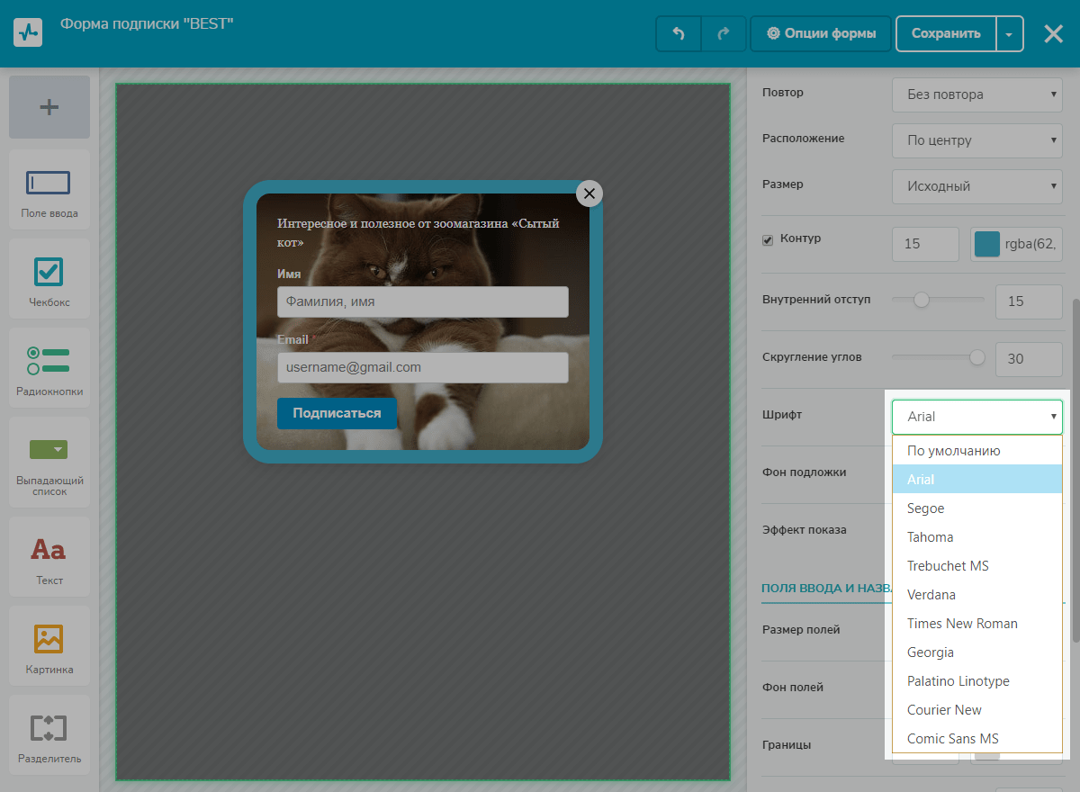Open Опции формы settings
The height and width of the screenshot is (792, 1080).
pyautogui.click(x=821, y=33)
